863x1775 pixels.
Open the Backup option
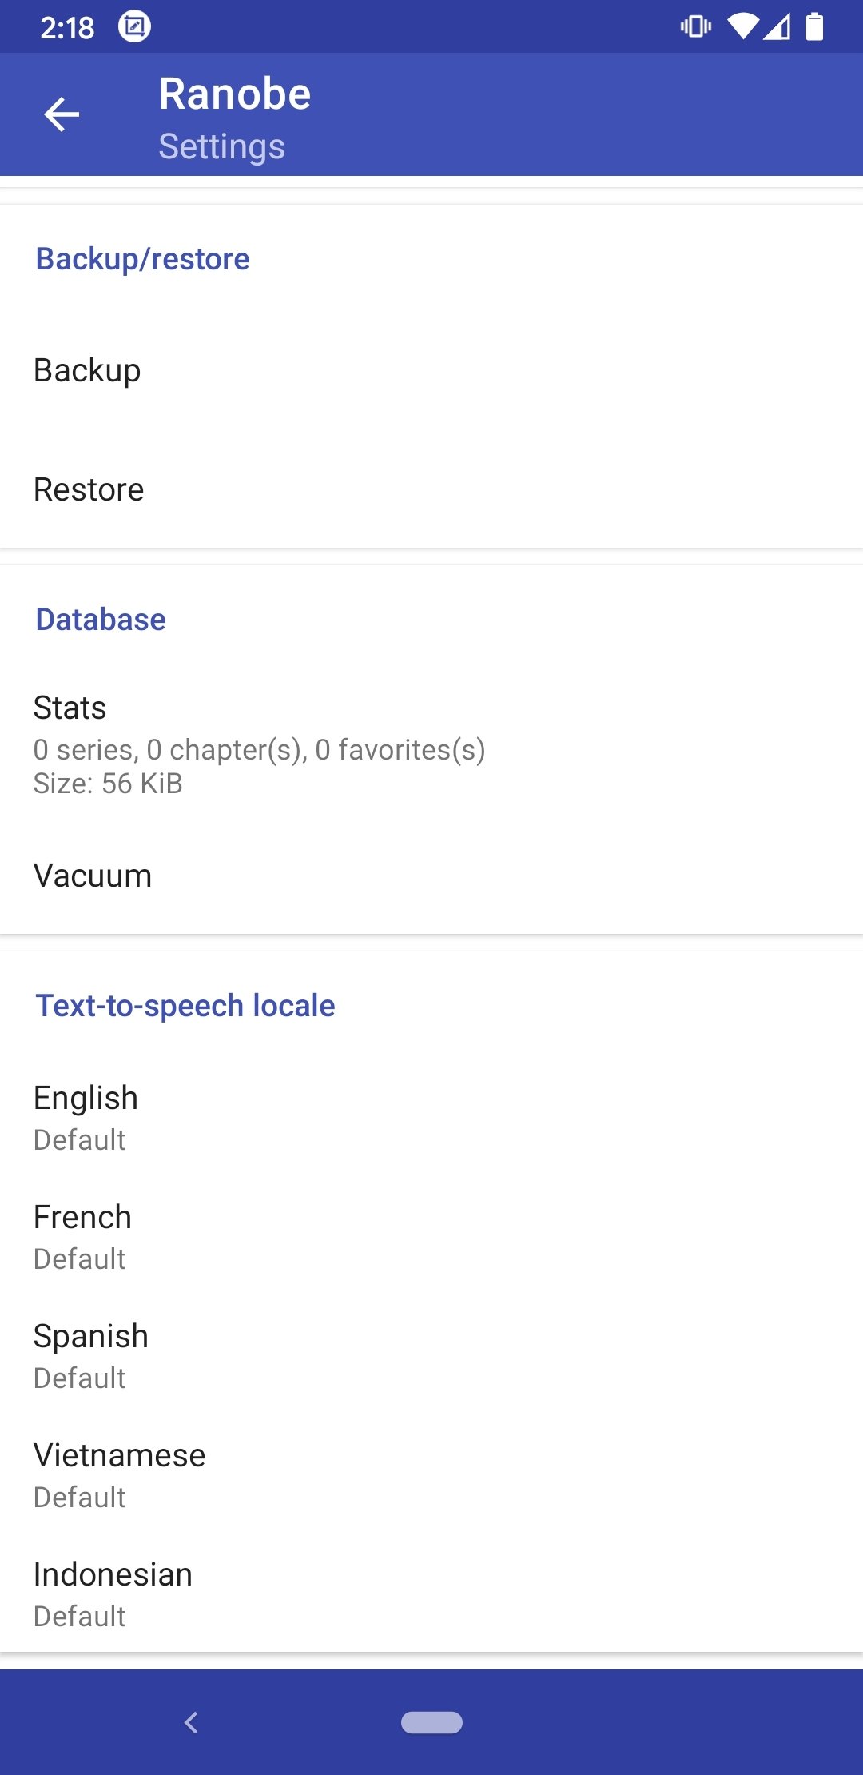431,370
